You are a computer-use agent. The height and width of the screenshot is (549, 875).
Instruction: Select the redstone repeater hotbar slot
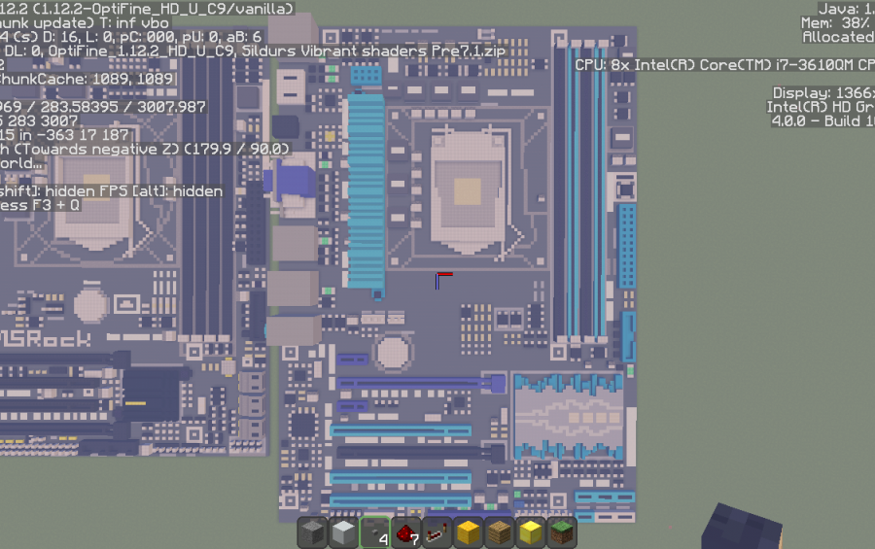click(x=437, y=532)
